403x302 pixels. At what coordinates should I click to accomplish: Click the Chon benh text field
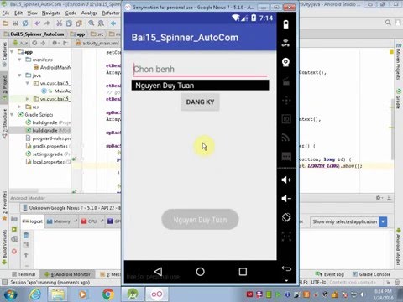pyautogui.click(x=200, y=70)
